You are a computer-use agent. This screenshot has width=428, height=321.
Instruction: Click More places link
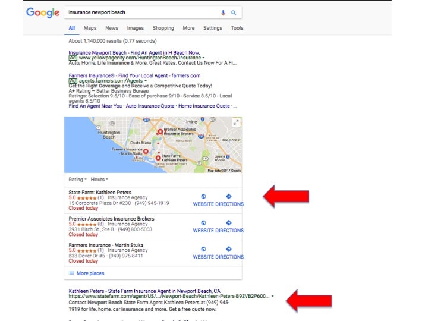point(90,273)
